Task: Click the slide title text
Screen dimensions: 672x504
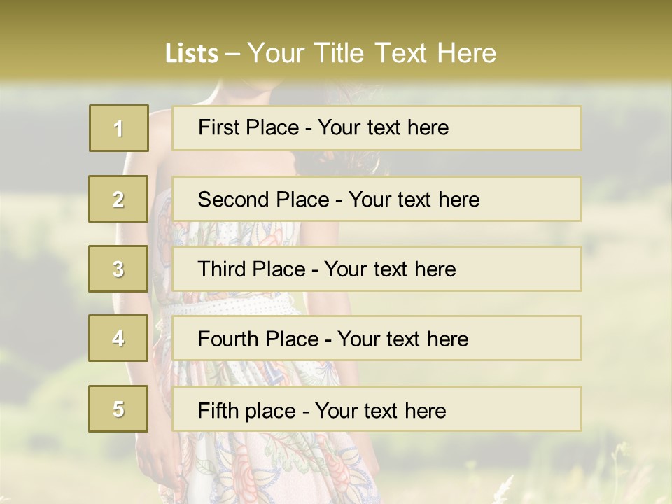Action: (x=330, y=53)
